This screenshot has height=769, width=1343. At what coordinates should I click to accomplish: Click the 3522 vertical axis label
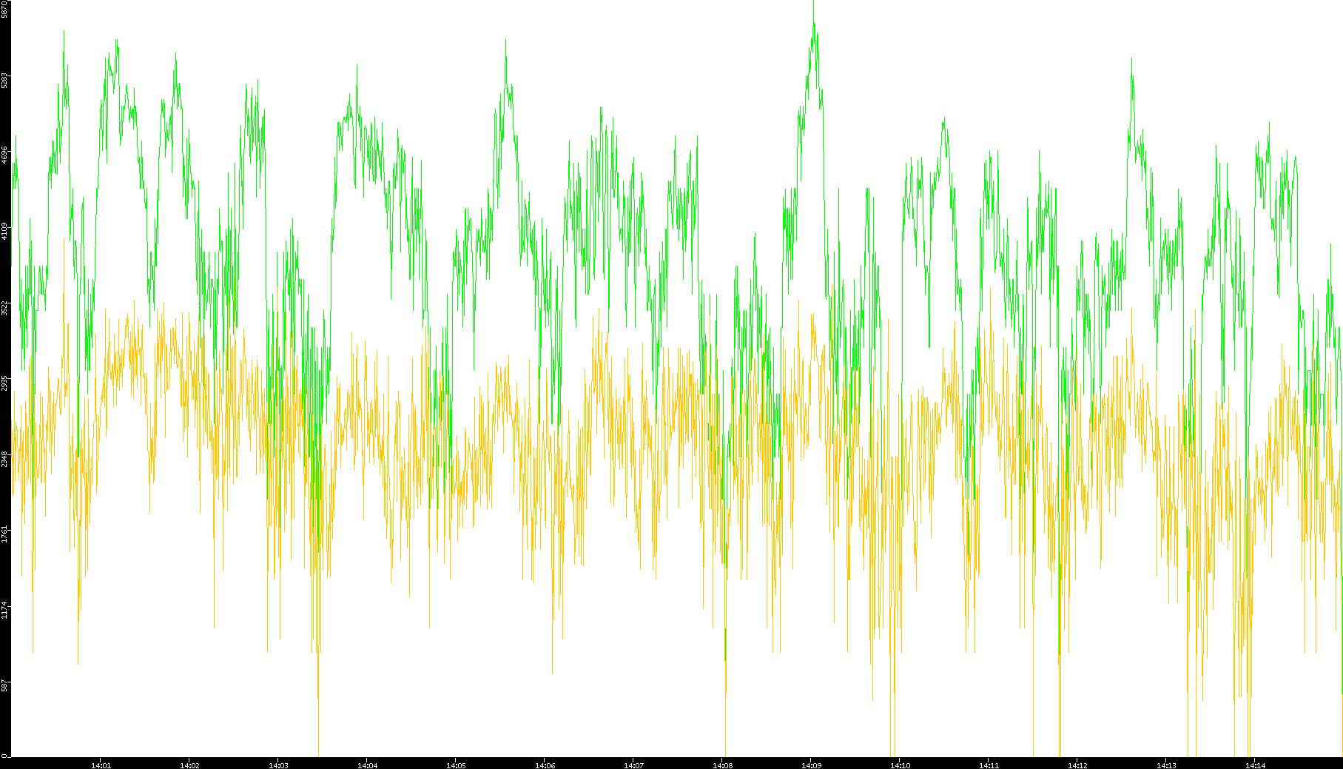click(x=4, y=307)
